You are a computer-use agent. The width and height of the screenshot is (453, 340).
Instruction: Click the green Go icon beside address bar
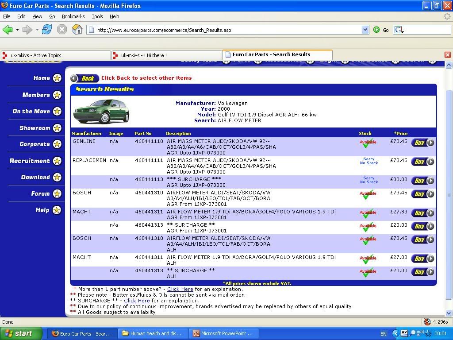click(x=376, y=30)
